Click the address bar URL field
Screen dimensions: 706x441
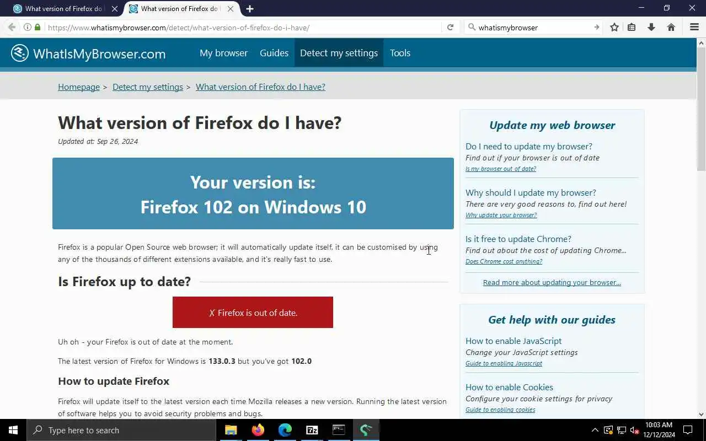point(243,27)
